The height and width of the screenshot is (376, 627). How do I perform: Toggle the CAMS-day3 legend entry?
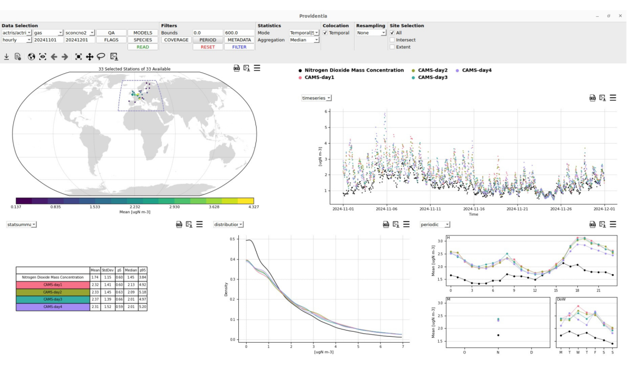429,77
